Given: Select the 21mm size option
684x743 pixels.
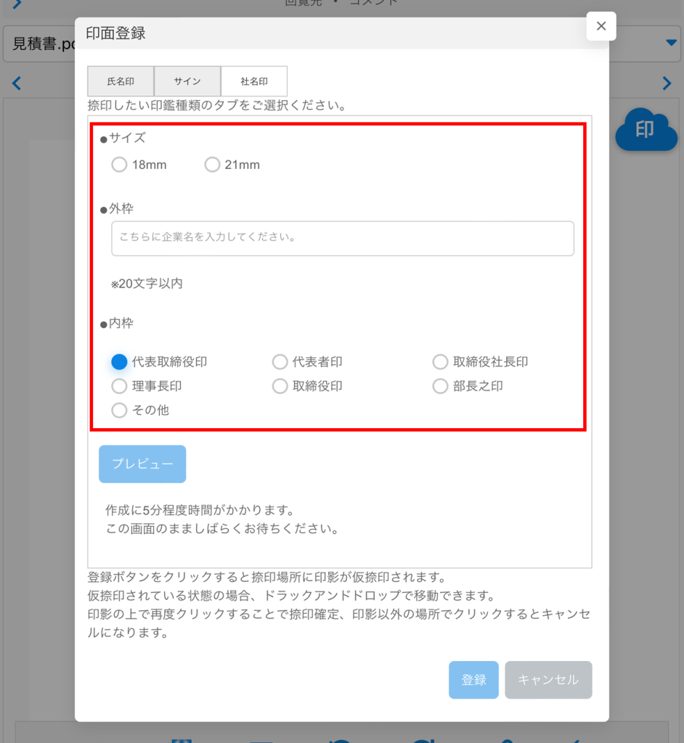Looking at the screenshot, I should [212, 165].
